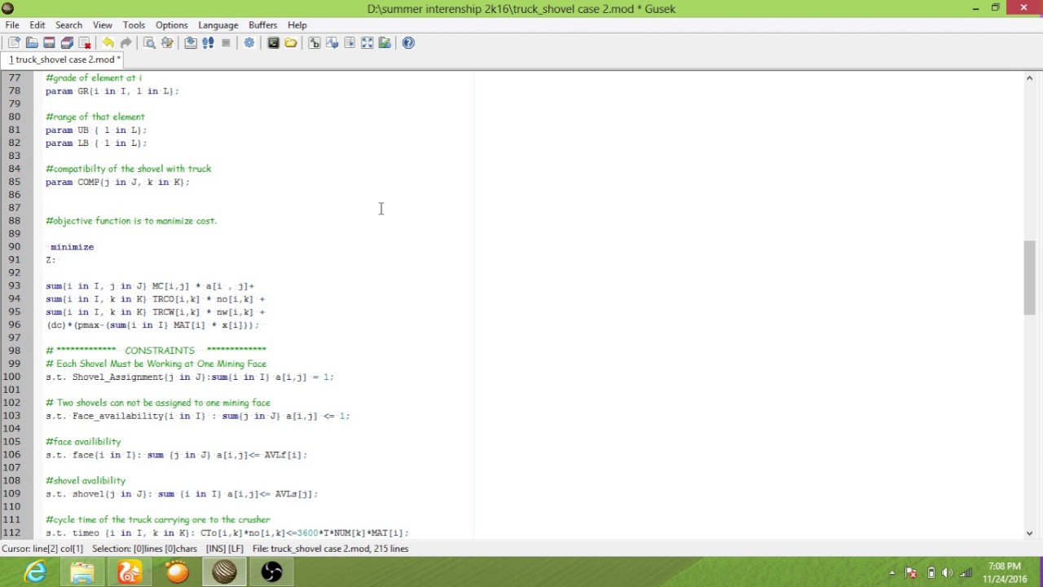Image resolution: width=1043 pixels, height=587 pixels.
Task: Click the Replace toolbar icon
Action: 167,43
